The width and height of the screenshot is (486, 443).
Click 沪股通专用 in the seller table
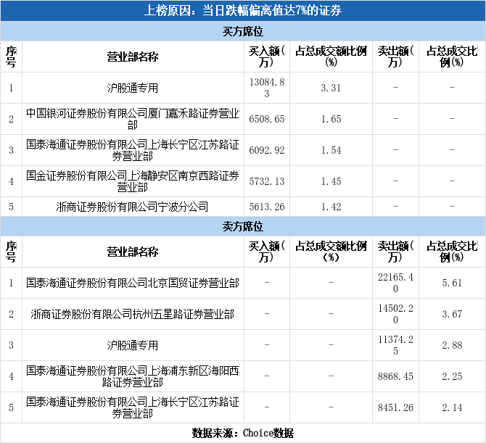[x=133, y=345]
